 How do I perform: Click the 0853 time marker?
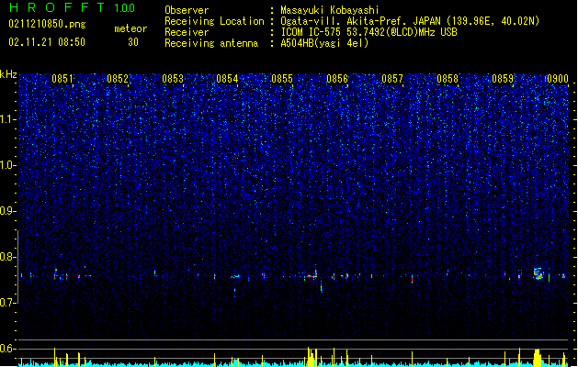click(x=173, y=78)
